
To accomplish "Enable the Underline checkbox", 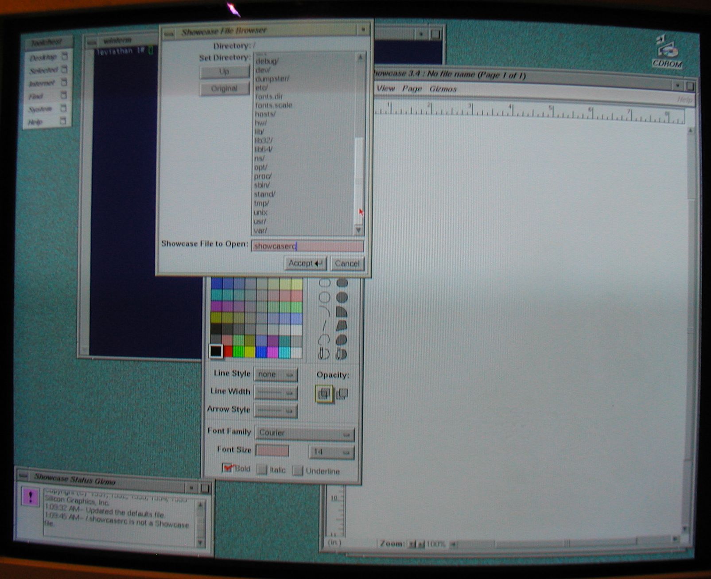I will click(x=298, y=470).
